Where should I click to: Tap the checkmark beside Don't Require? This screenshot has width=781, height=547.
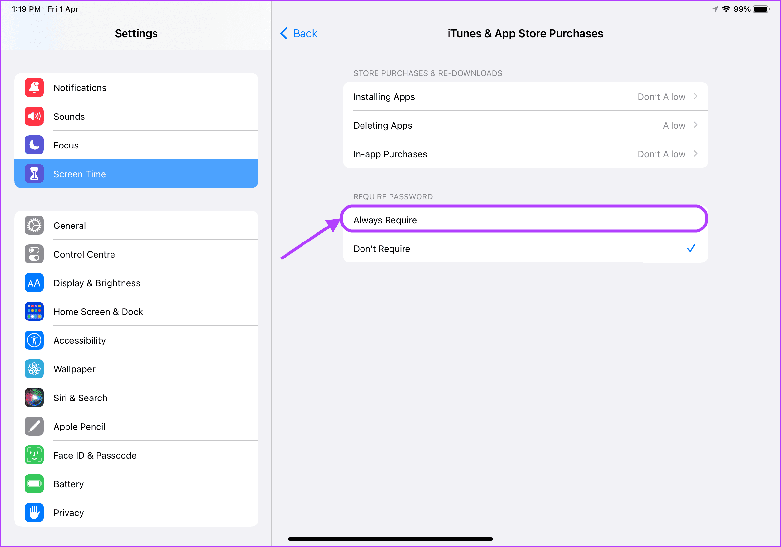pyautogui.click(x=691, y=248)
